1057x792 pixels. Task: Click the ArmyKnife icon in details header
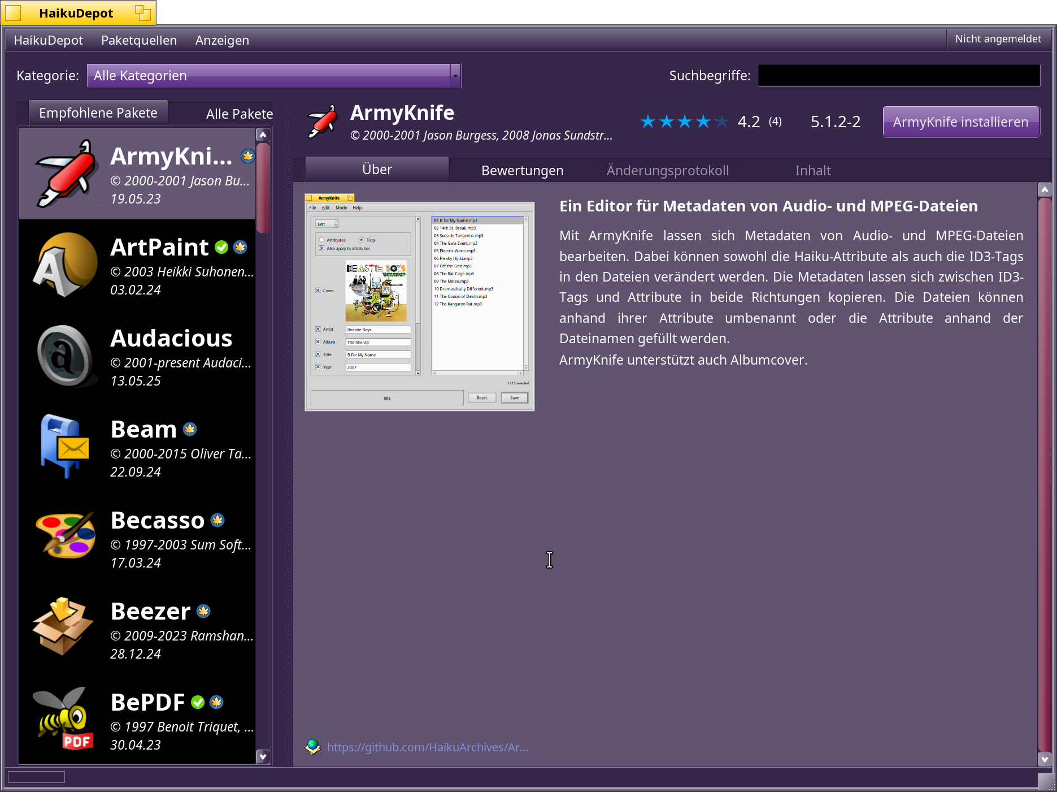[x=323, y=122]
